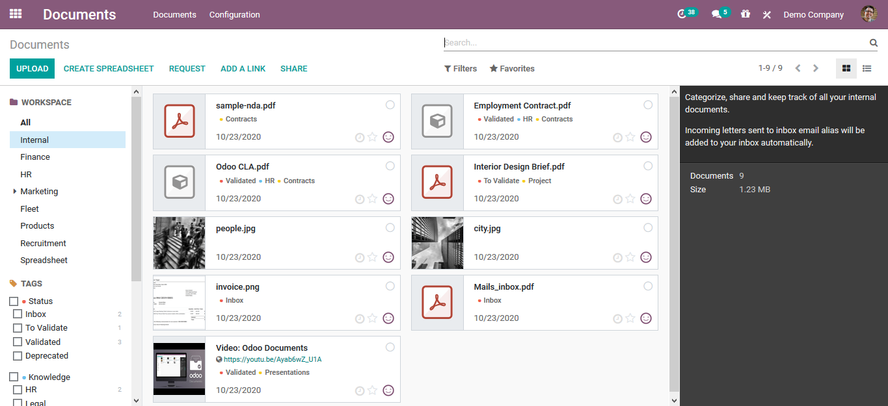Expand the Marketing workspace folder
Screen dimensions: 888x406
tap(15, 192)
